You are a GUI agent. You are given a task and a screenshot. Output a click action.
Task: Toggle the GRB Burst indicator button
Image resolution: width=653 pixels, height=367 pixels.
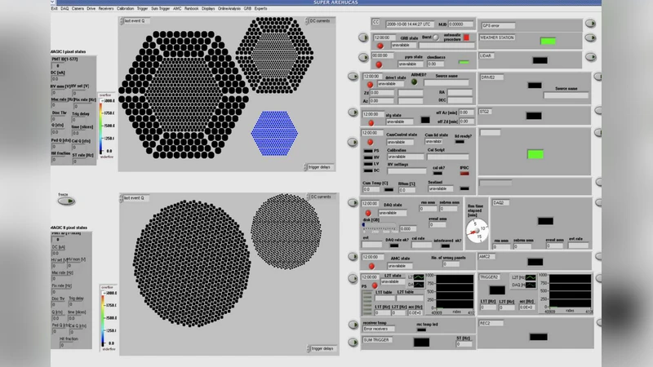(437, 37)
